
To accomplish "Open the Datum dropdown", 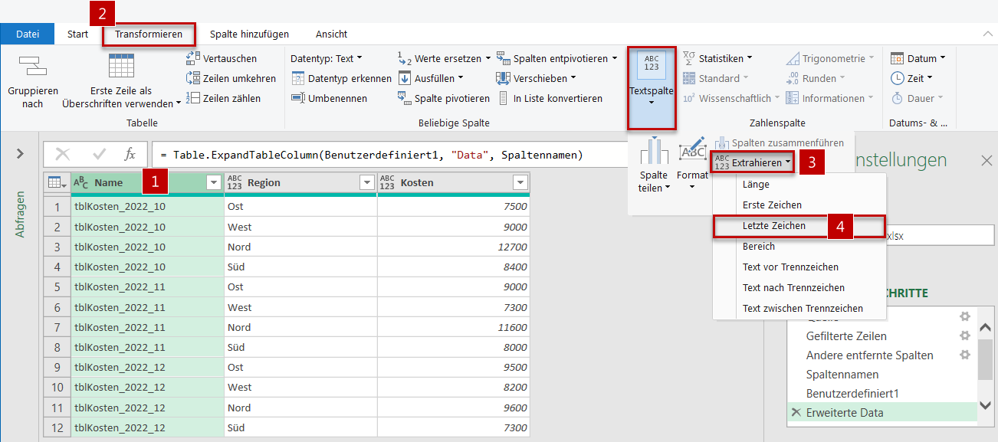I will 918,58.
